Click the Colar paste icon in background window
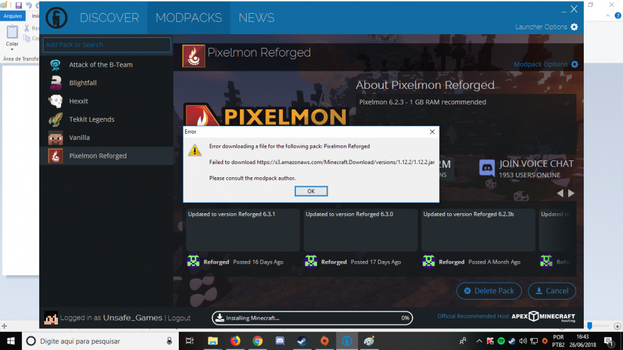Image resolution: width=623 pixels, height=350 pixels. [12, 32]
